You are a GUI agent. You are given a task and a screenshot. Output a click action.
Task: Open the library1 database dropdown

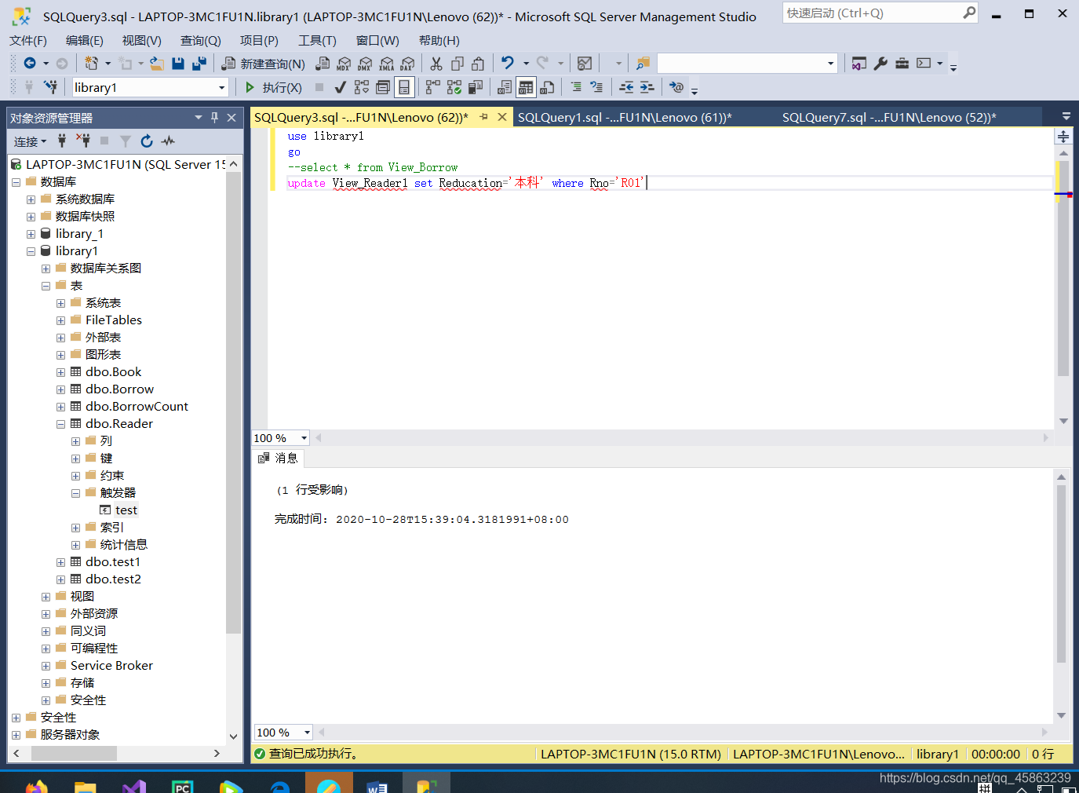click(221, 88)
